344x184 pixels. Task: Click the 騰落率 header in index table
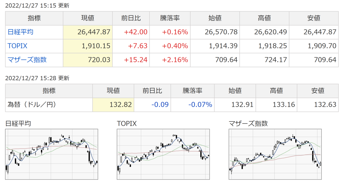click(169, 18)
